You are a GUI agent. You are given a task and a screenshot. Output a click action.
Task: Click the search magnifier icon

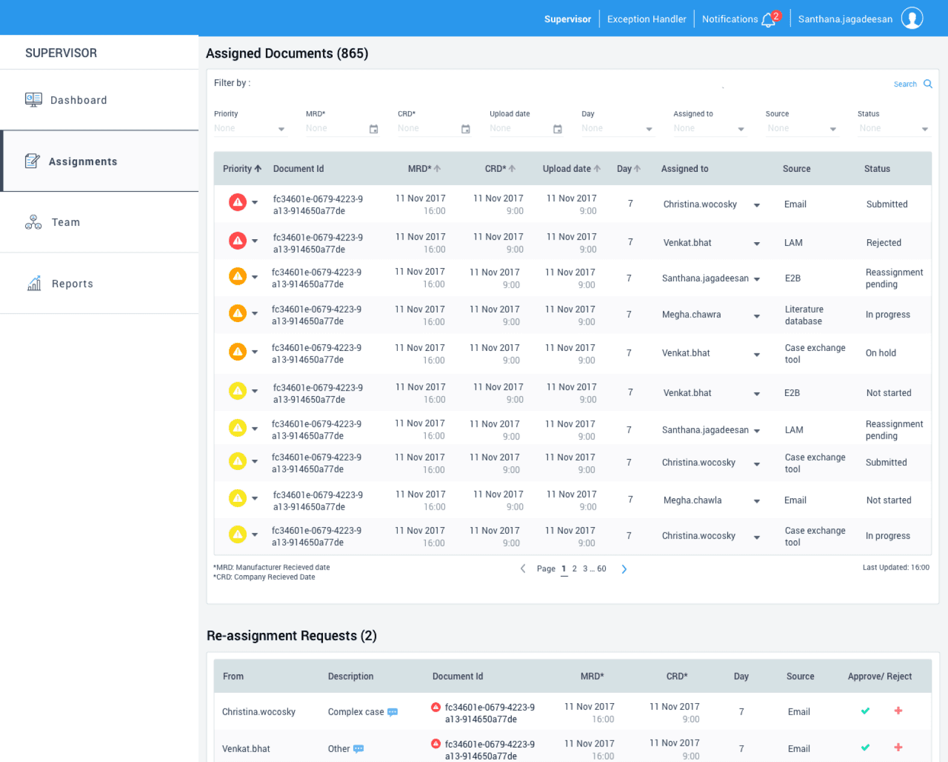click(928, 84)
